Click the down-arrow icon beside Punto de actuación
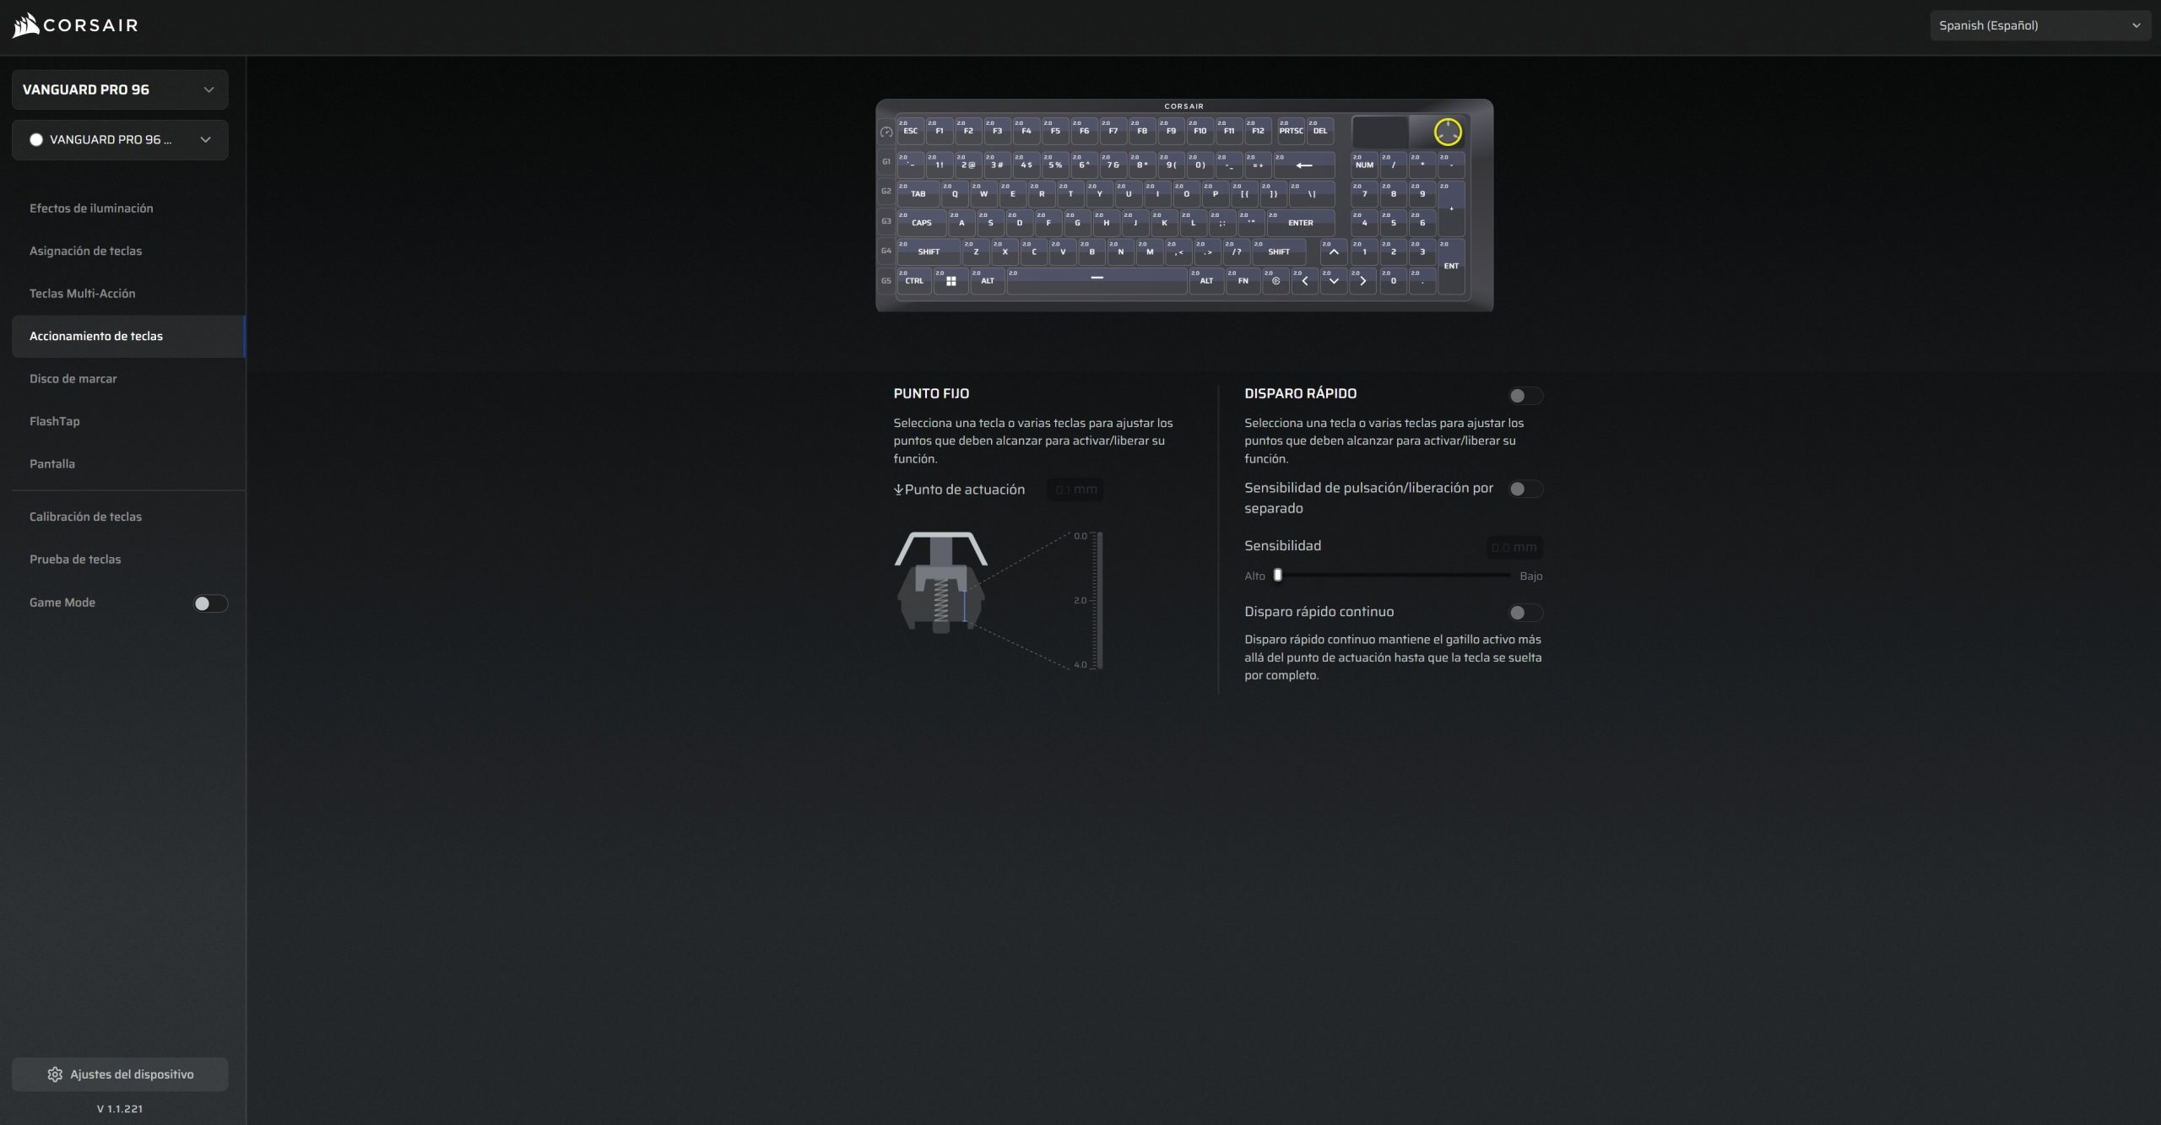The width and height of the screenshot is (2161, 1125). [898, 489]
